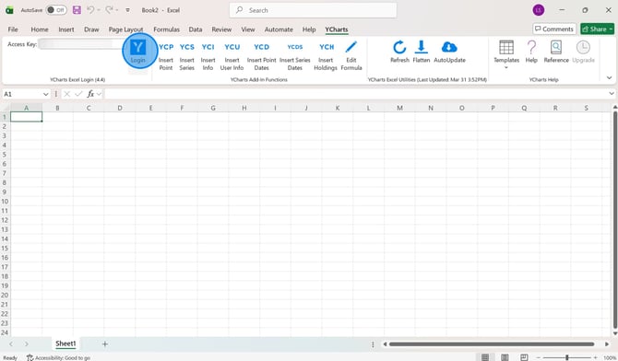This screenshot has height=361, width=618.
Task: Open the File menu
Action: point(13,29)
